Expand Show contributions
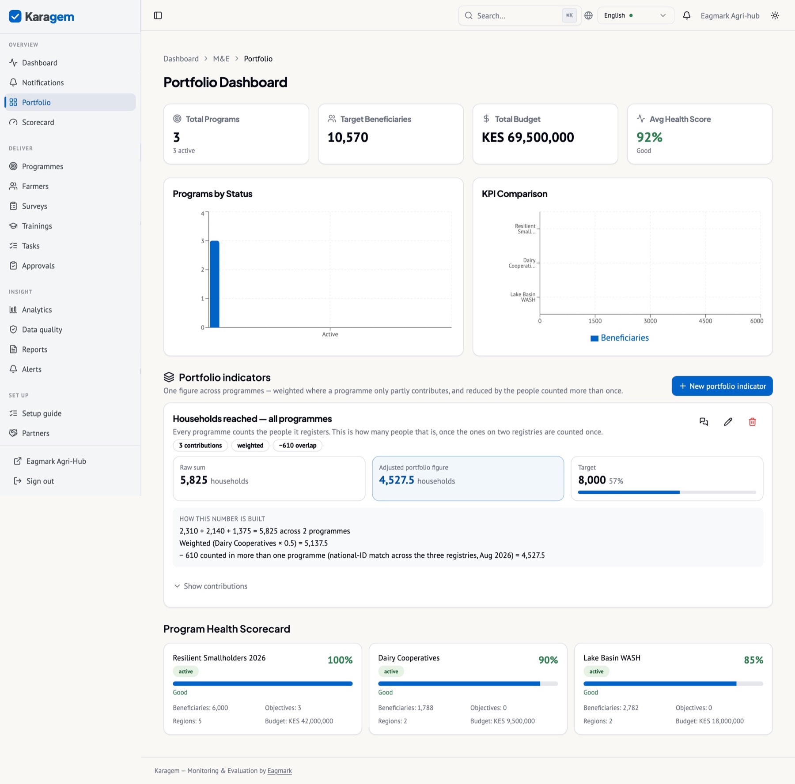Screen dimensions: 795x784 (211, 586)
